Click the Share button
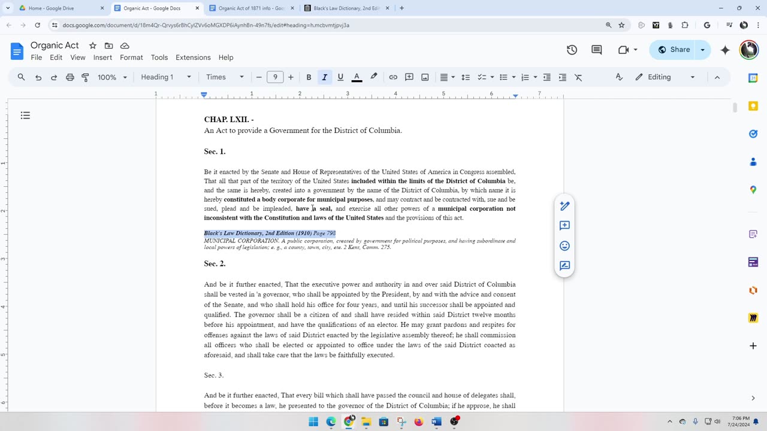This screenshot has height=431, width=767. coord(674,50)
